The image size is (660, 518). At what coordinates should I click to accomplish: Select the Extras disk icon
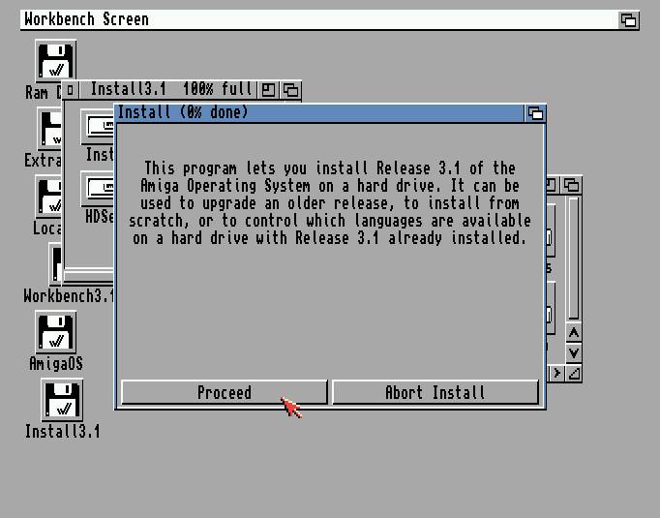click(50, 128)
